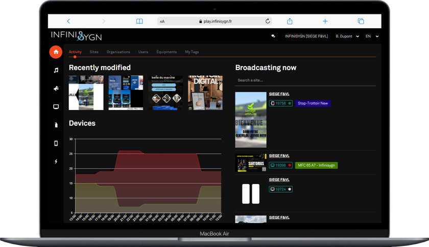
Task: Click the Search a site field
Action: (305, 80)
